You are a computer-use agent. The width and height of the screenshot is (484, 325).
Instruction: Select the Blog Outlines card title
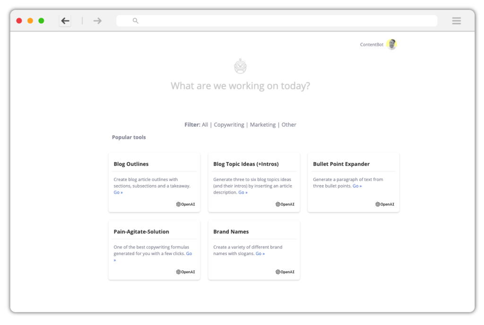pyautogui.click(x=131, y=164)
